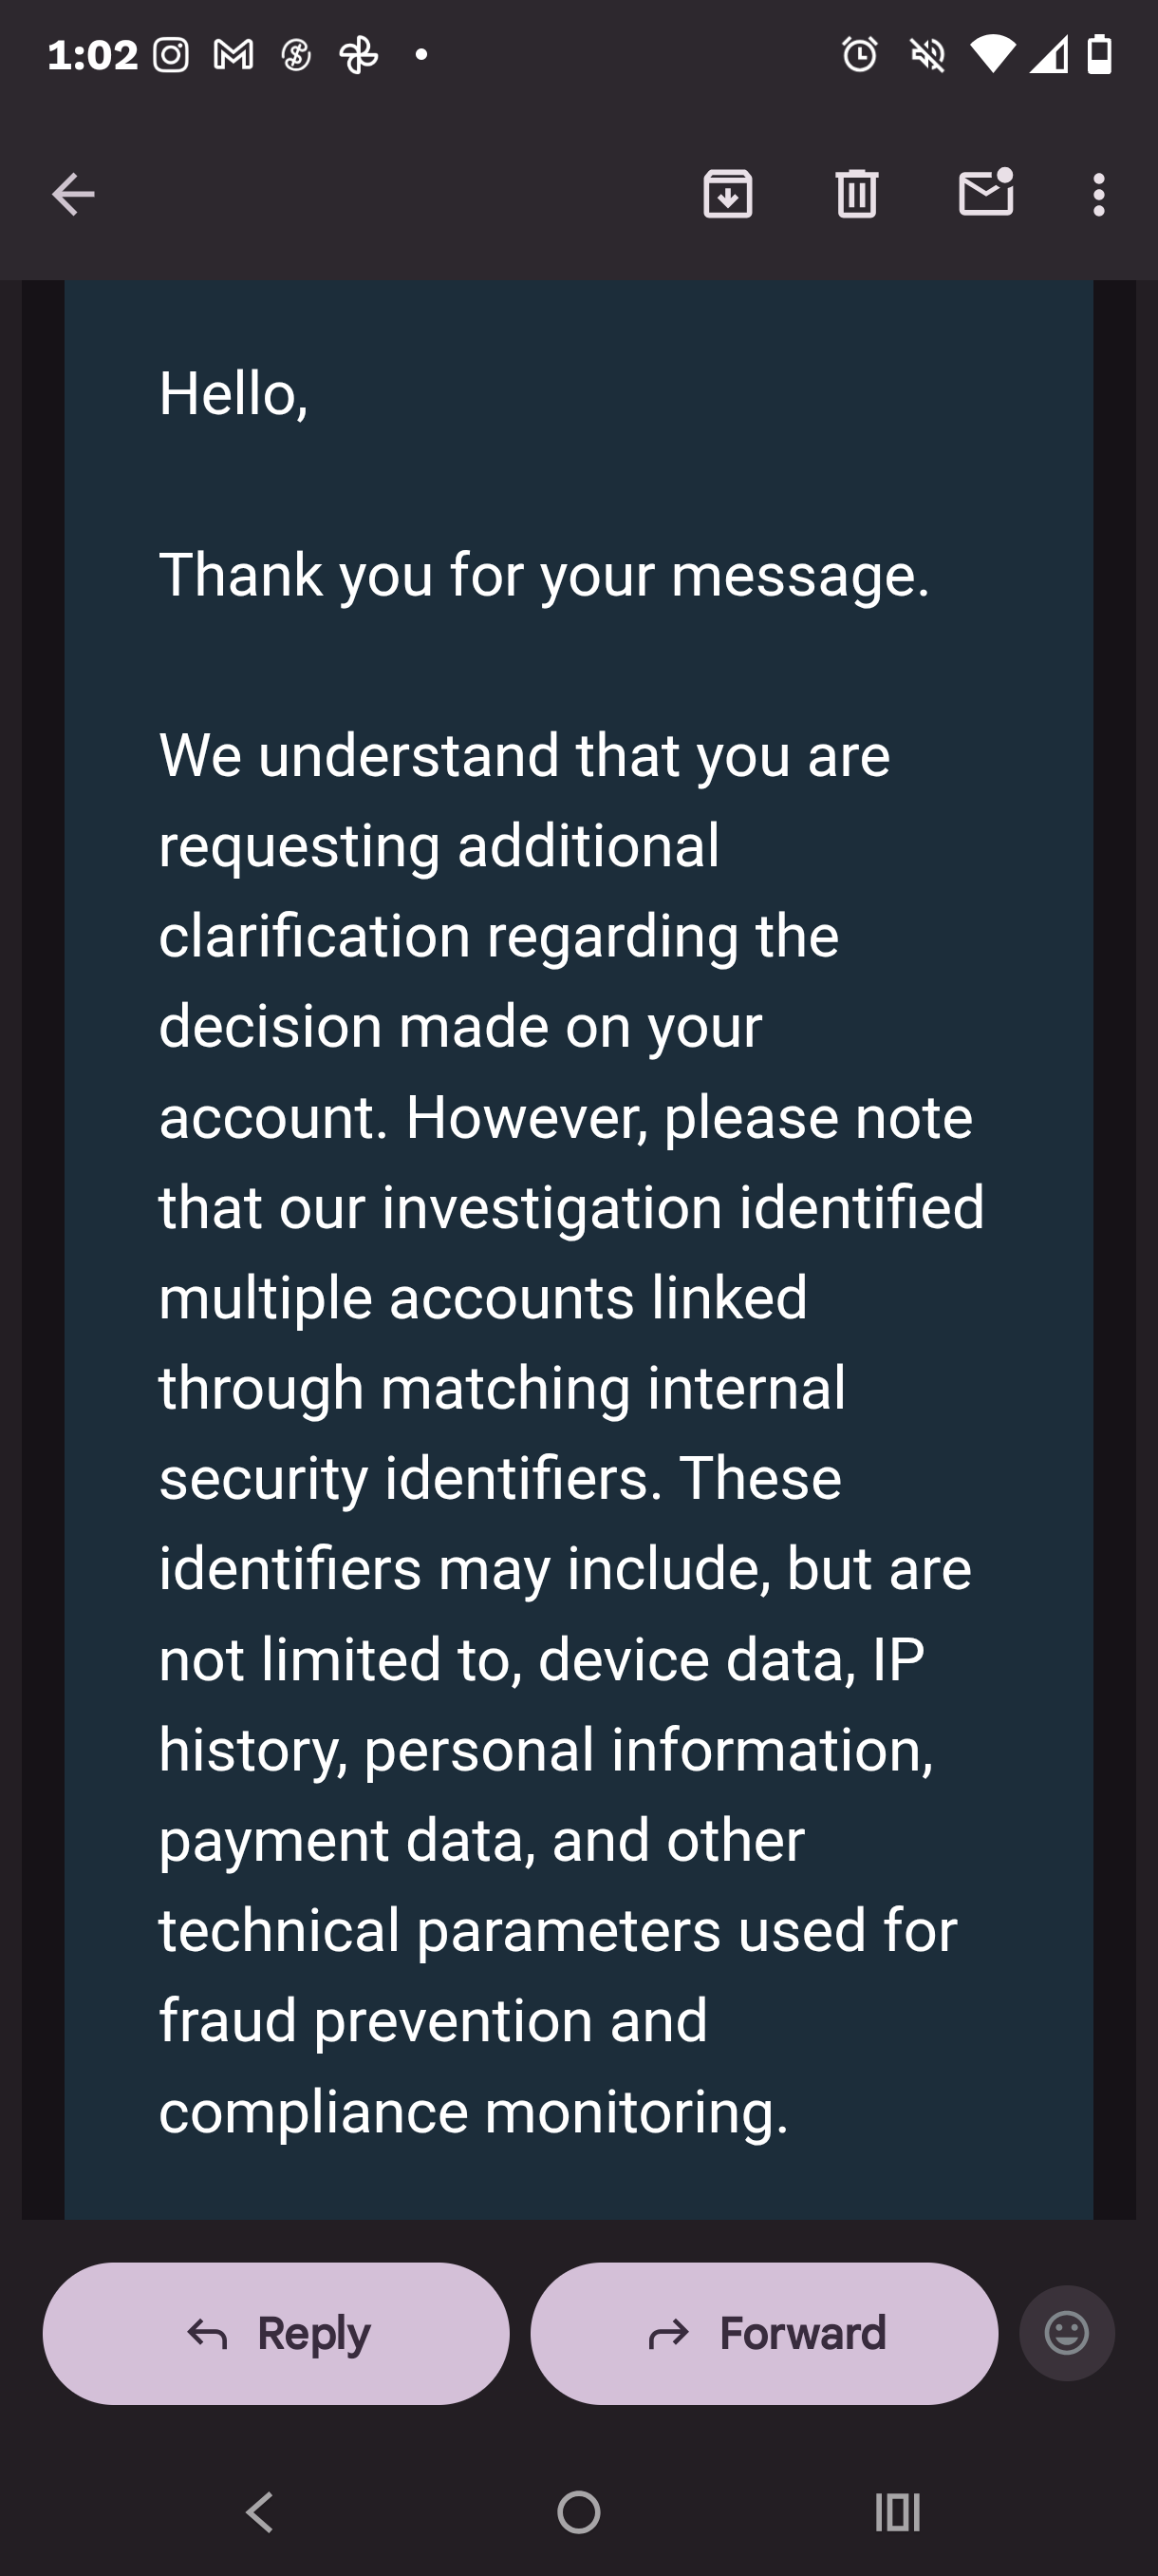Tap the alarm icon in the status bar

pyautogui.click(x=859, y=55)
